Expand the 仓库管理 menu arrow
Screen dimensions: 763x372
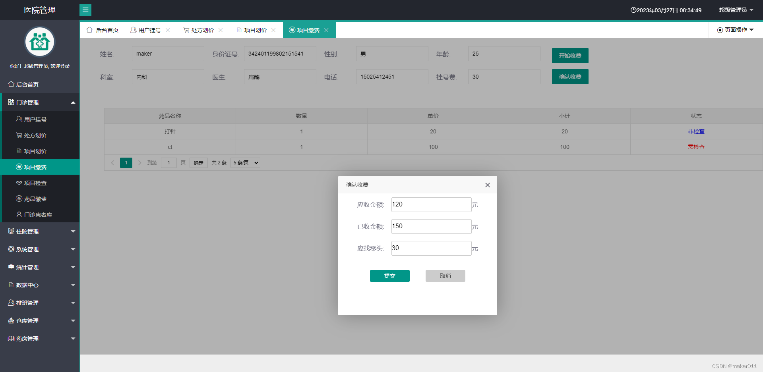pyautogui.click(x=73, y=321)
